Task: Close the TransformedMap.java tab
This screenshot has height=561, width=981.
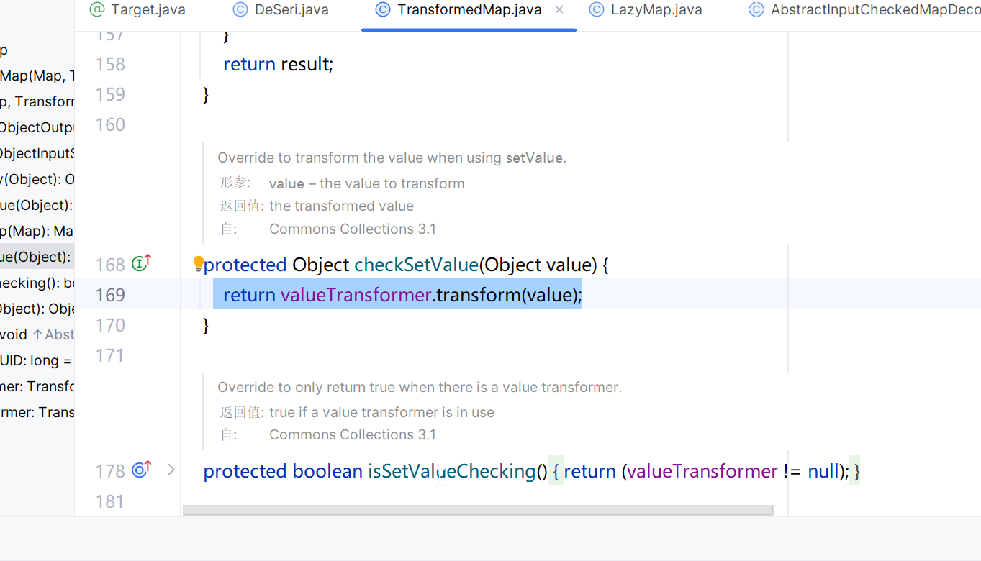Action: (560, 10)
